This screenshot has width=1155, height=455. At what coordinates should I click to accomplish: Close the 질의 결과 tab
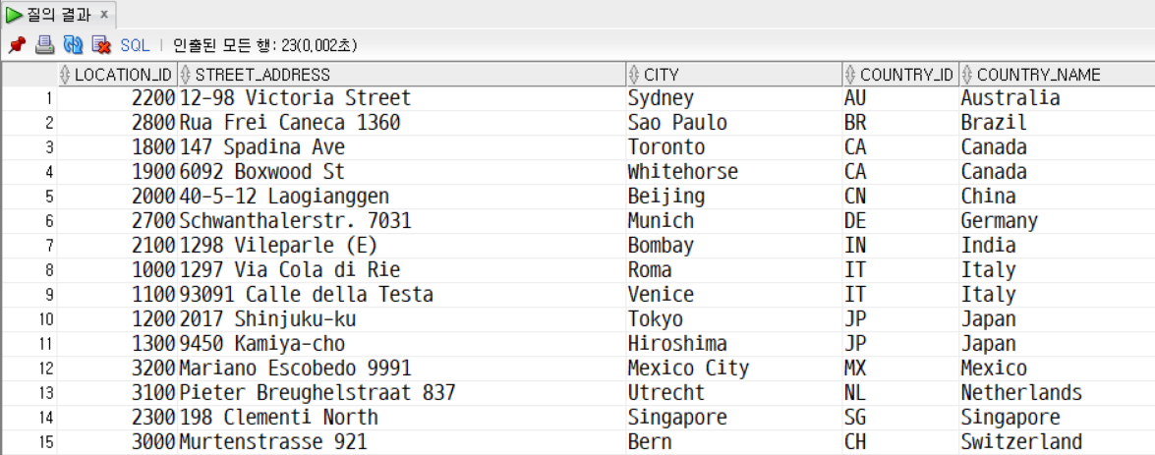pos(104,14)
